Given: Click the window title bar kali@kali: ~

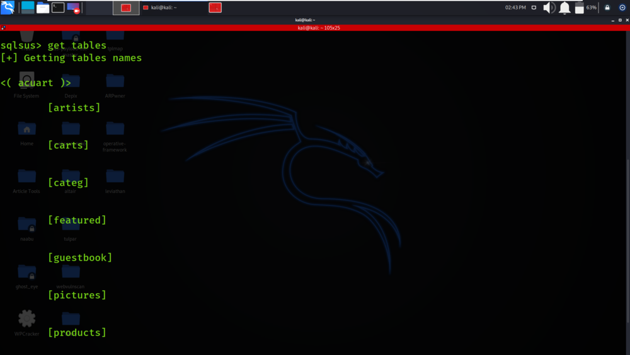Looking at the screenshot, I should [x=305, y=20].
